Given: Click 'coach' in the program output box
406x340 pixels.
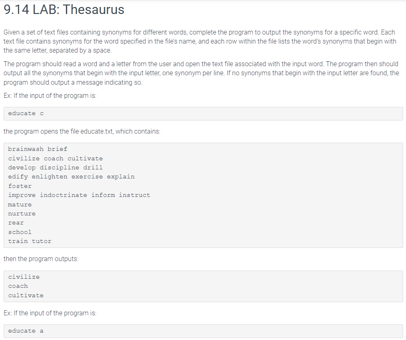Looking at the screenshot, I should (18, 286).
